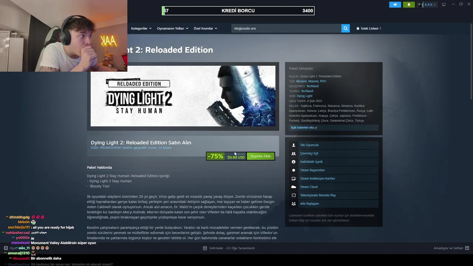Click the '4 Şub 2022' release date
The image size is (473, 266).
[314, 101]
